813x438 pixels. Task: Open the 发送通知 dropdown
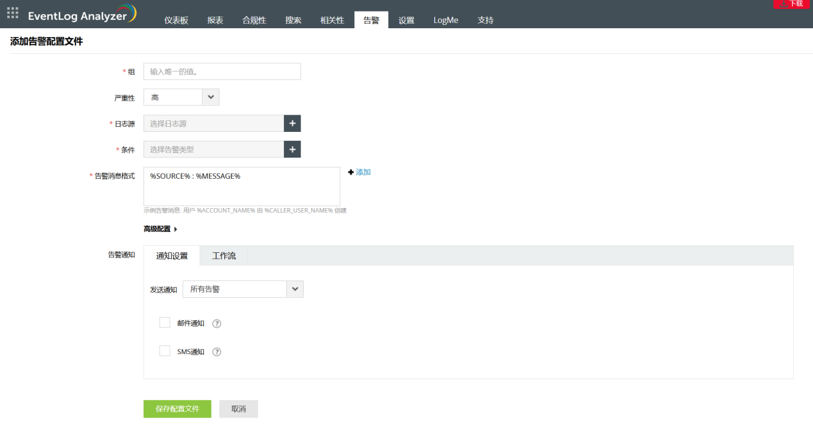point(295,289)
